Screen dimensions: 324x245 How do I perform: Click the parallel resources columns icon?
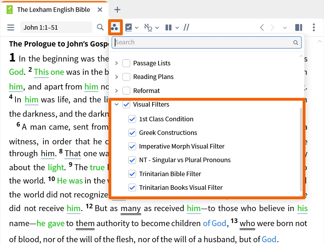pyautogui.click(x=169, y=28)
